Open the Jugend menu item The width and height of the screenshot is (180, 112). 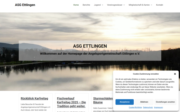click(97, 5)
